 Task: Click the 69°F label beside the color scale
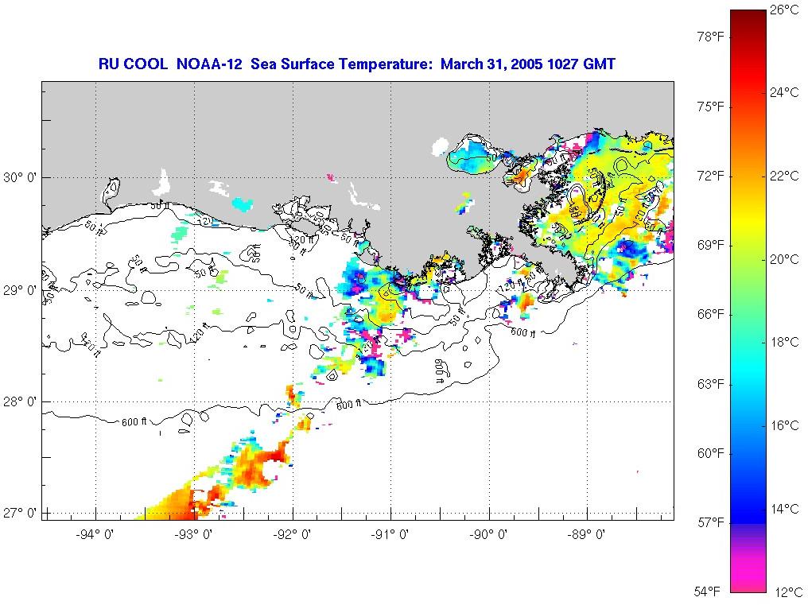(x=711, y=246)
